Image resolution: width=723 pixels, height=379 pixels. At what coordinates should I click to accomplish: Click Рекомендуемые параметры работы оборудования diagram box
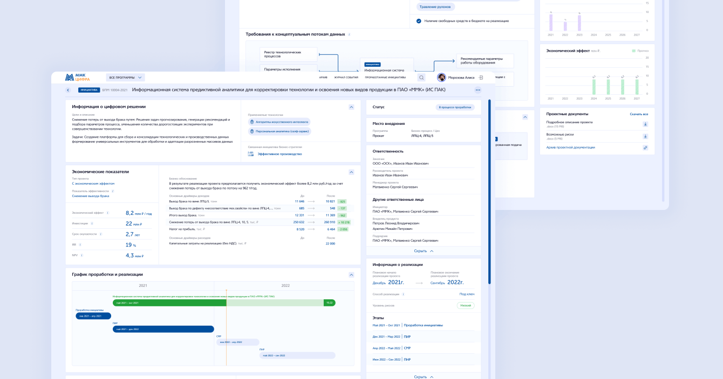coord(485,61)
